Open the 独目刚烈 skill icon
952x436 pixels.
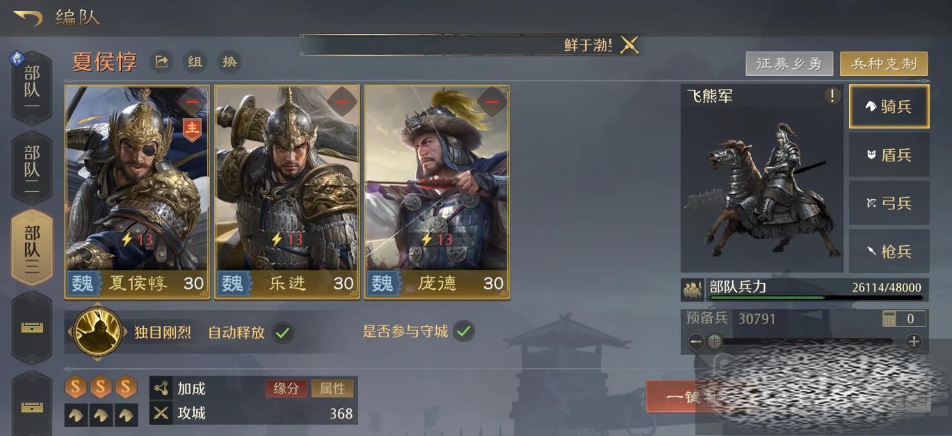[98, 331]
